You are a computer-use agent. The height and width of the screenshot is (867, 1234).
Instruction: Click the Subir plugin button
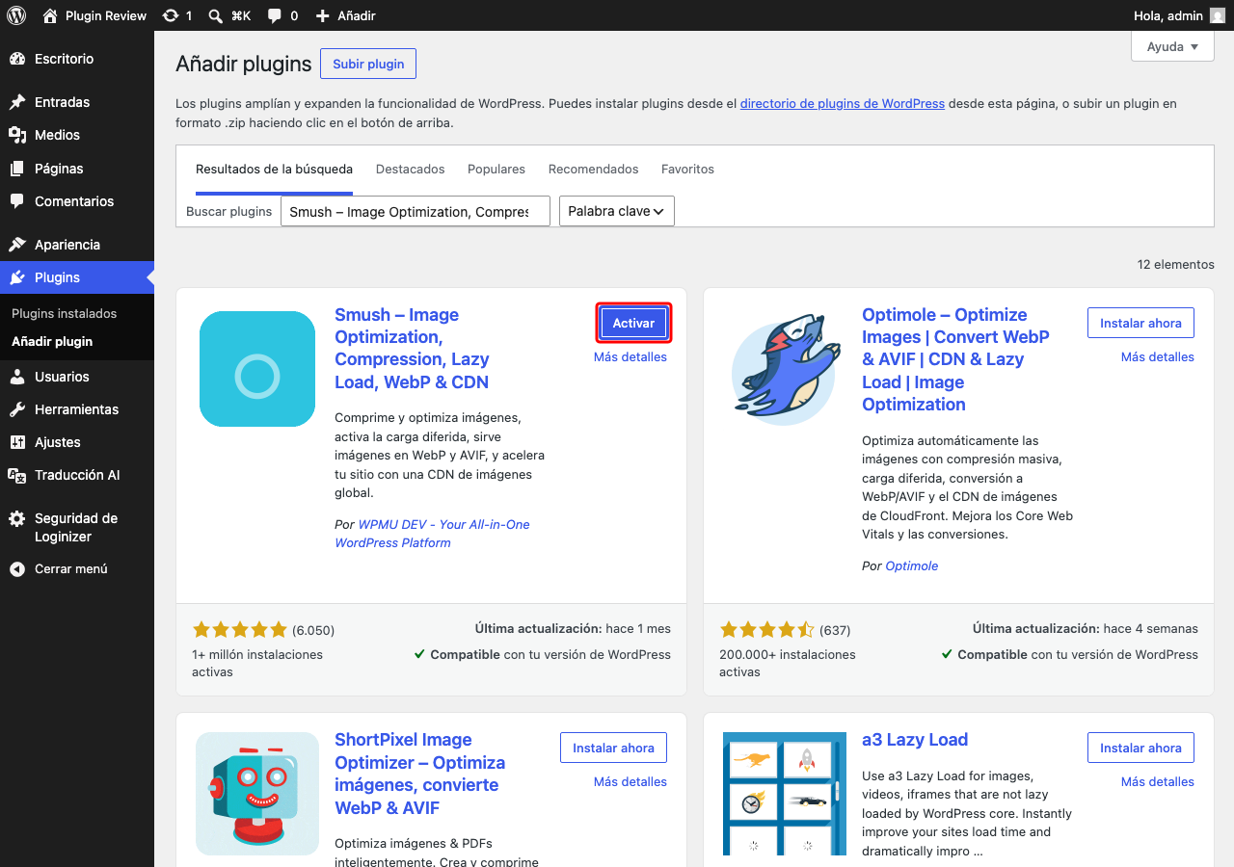point(368,64)
